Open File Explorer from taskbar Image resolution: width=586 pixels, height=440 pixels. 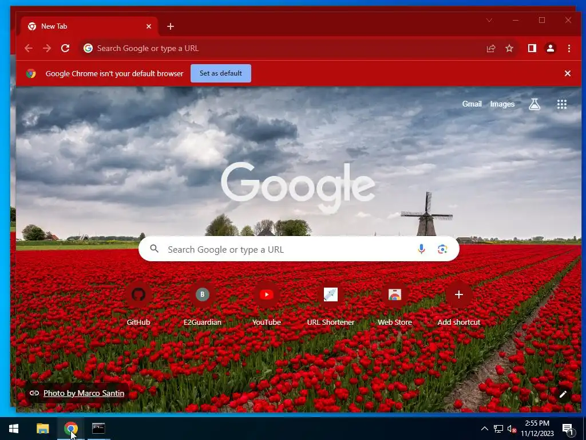click(x=42, y=429)
